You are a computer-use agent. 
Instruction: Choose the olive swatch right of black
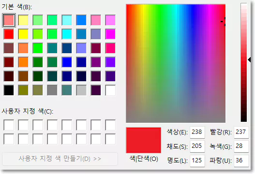click(x=23, y=90)
